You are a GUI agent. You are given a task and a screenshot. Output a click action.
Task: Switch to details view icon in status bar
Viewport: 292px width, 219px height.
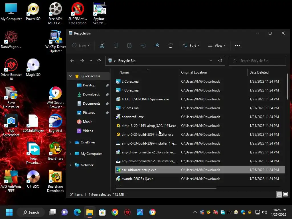pyautogui.click(x=279, y=194)
